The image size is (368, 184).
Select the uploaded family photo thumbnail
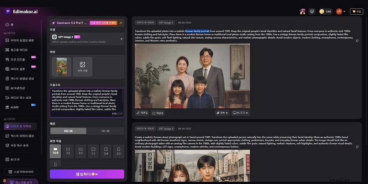click(x=62, y=67)
